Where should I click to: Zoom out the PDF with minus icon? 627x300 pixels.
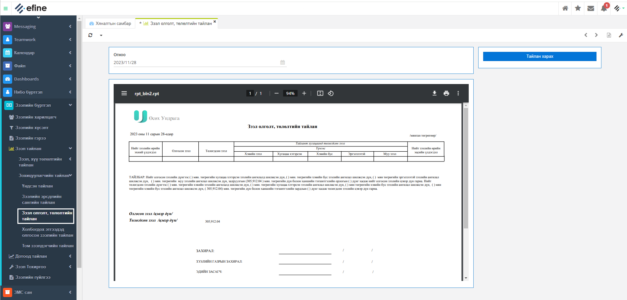point(277,93)
